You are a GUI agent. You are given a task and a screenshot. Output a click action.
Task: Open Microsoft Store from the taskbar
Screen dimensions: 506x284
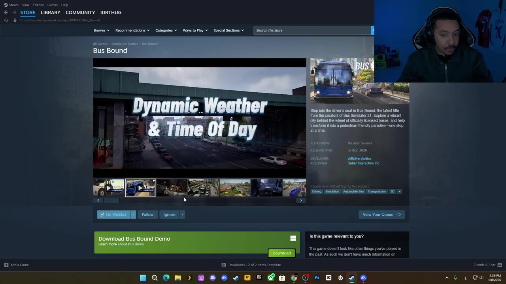click(282, 278)
